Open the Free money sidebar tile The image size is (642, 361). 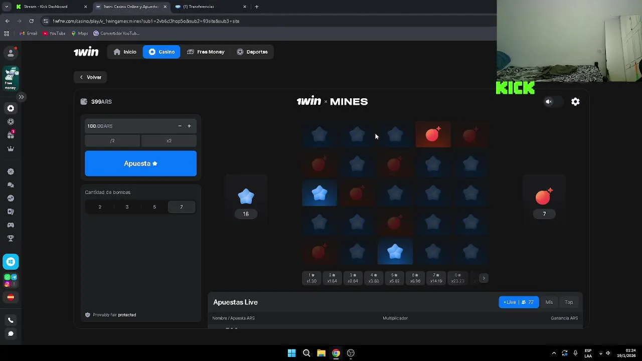pyautogui.click(x=11, y=79)
